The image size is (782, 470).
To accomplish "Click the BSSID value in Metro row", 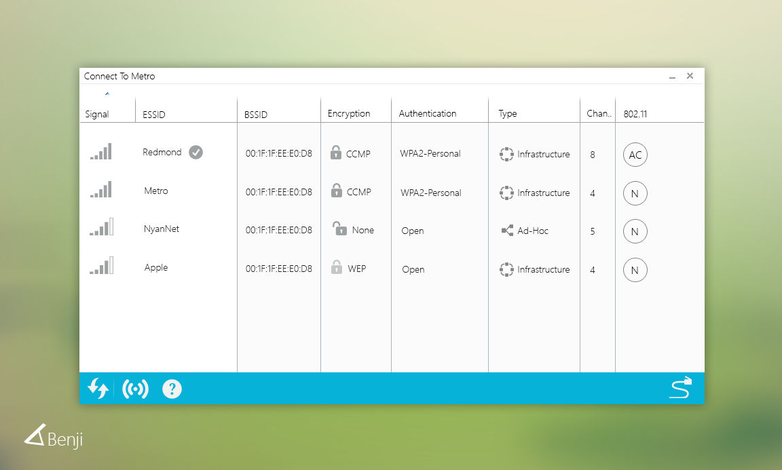I will pos(279,192).
